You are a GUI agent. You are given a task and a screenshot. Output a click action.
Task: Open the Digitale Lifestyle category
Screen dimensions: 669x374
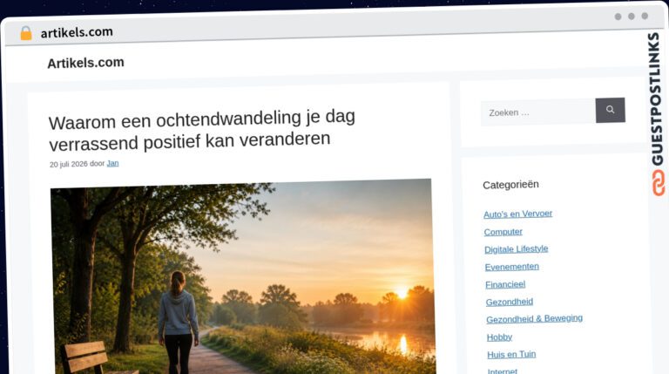point(517,249)
